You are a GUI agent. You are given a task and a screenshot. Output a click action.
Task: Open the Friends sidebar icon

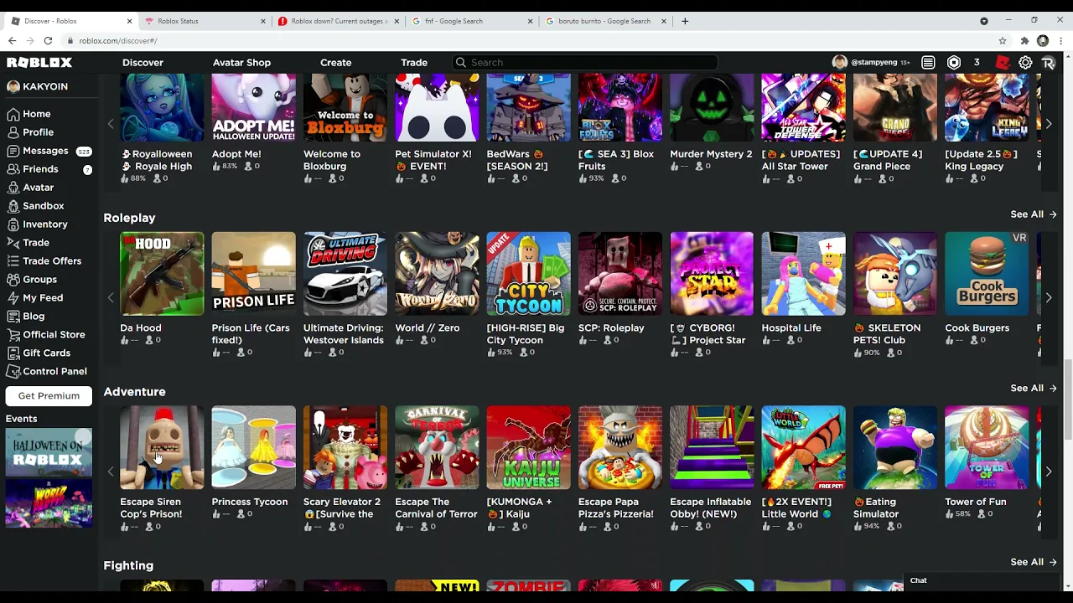(x=13, y=169)
